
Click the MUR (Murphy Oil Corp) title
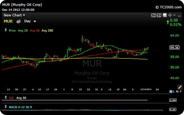(22, 5)
